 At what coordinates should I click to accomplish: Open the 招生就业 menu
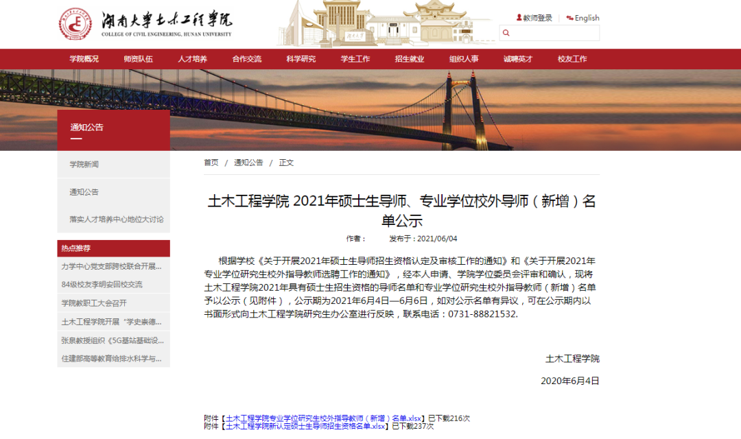(410, 59)
